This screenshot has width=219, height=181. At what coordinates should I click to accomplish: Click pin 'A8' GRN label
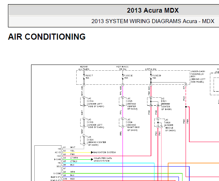[69, 172]
